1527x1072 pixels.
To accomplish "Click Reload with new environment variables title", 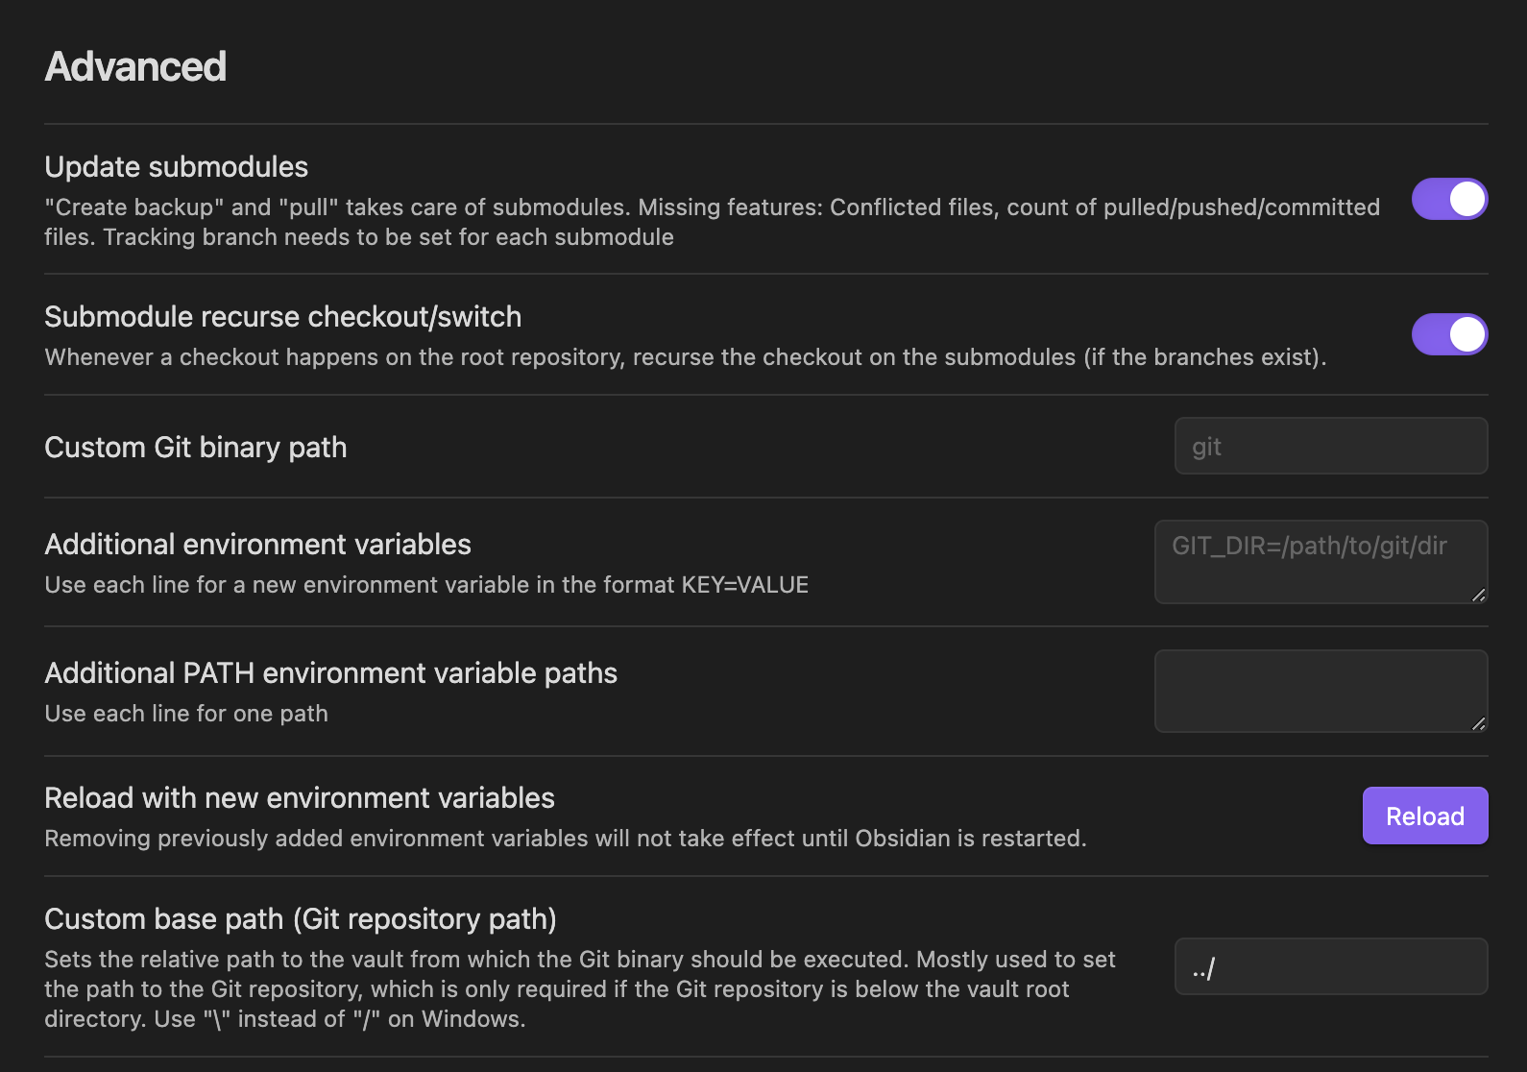I will pyautogui.click(x=299, y=798).
